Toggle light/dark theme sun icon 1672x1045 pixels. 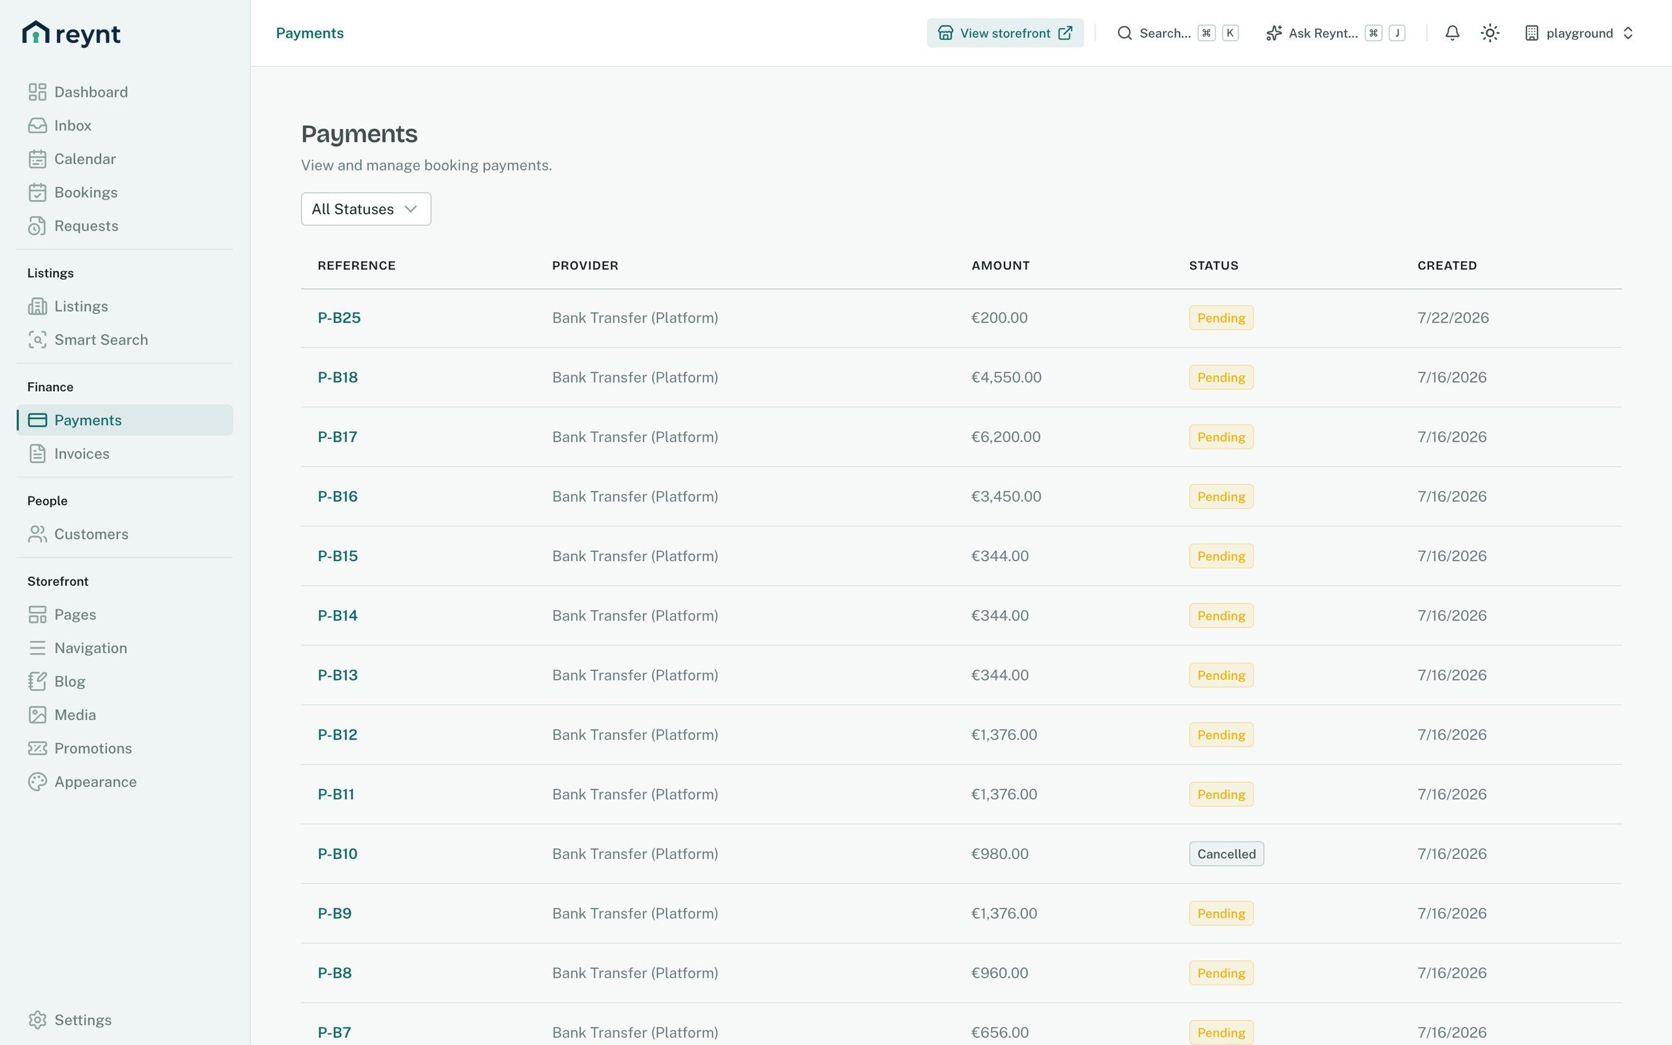click(x=1490, y=33)
